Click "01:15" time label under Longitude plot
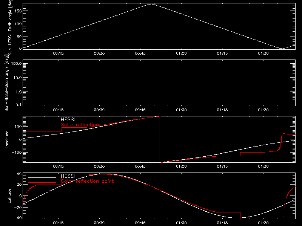Image resolution: width=302 pixels, height=226 pixels. (222, 166)
